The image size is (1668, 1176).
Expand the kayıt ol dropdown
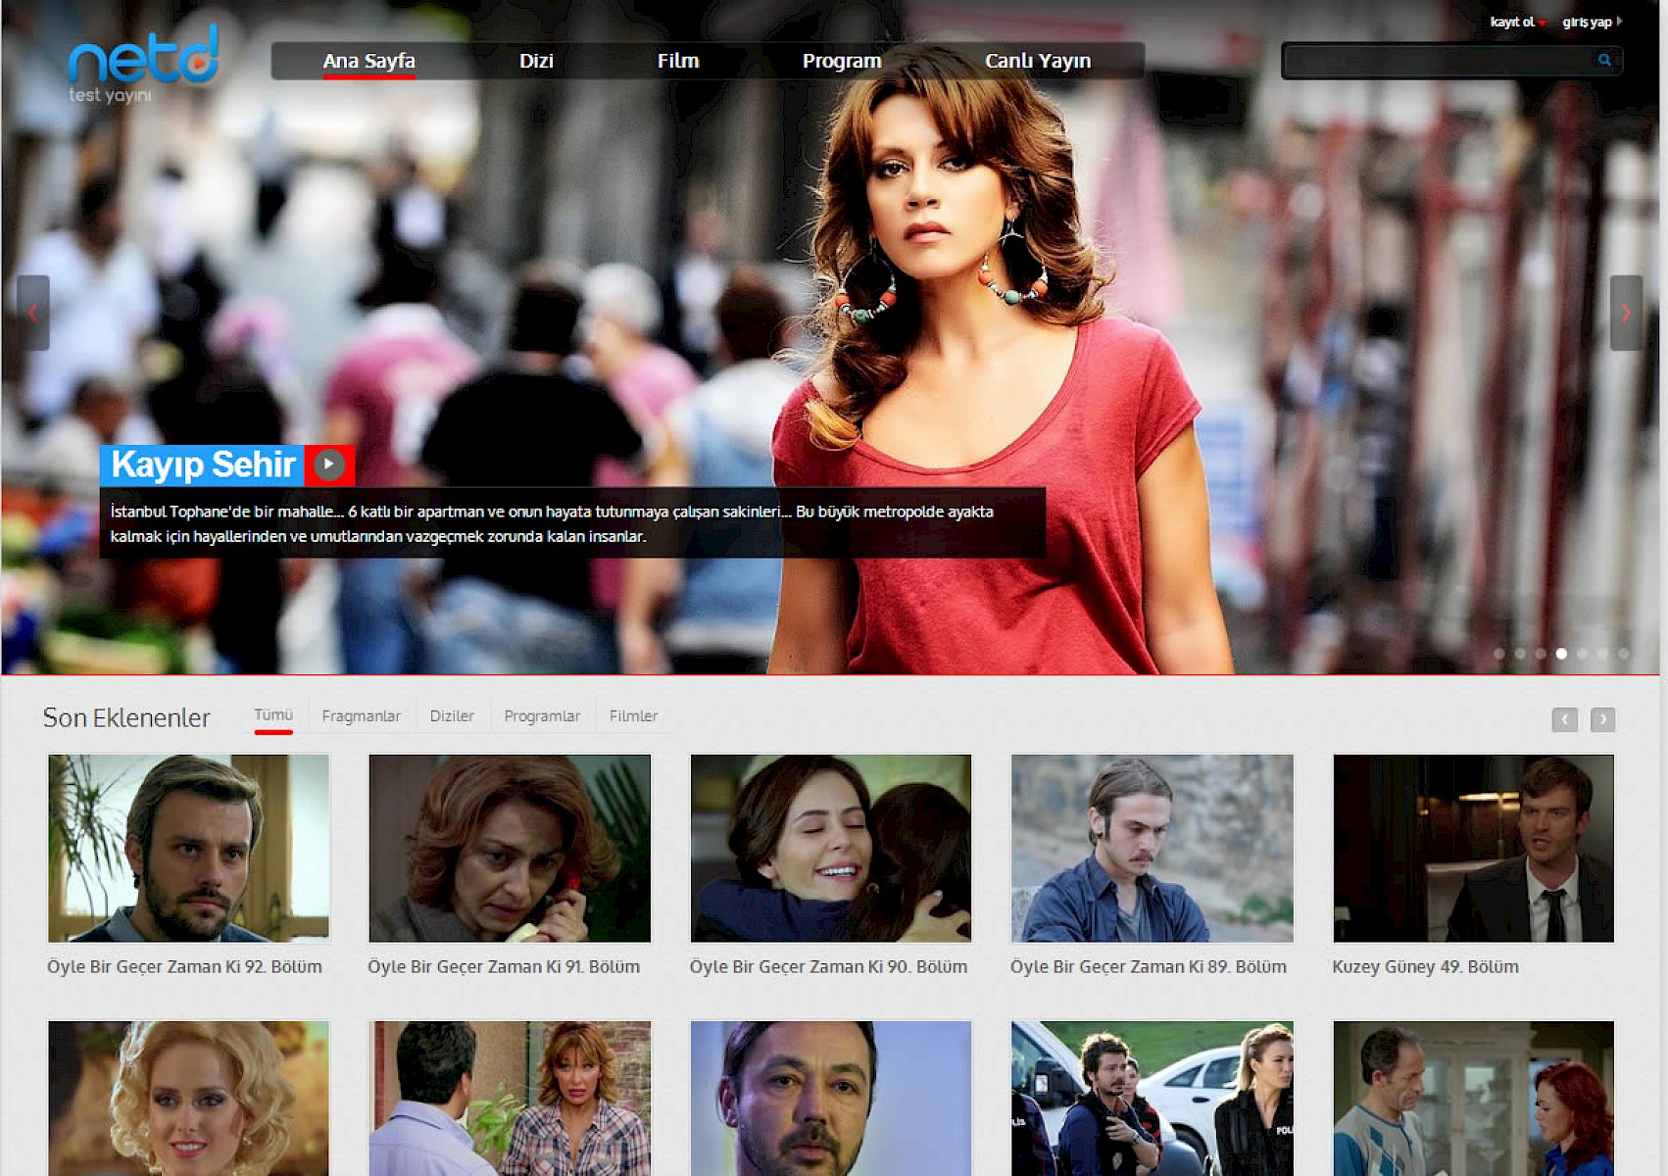point(1517,22)
